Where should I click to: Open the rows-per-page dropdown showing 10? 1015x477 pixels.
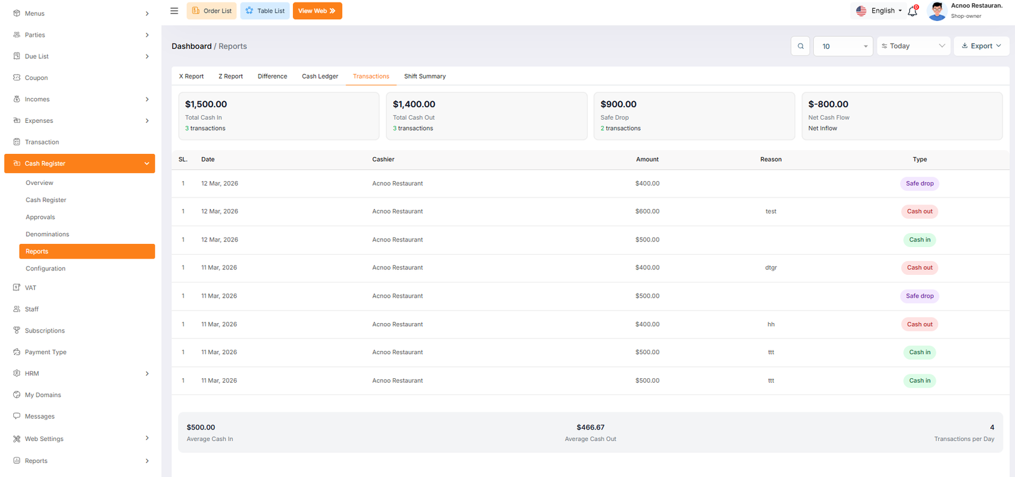coord(843,46)
